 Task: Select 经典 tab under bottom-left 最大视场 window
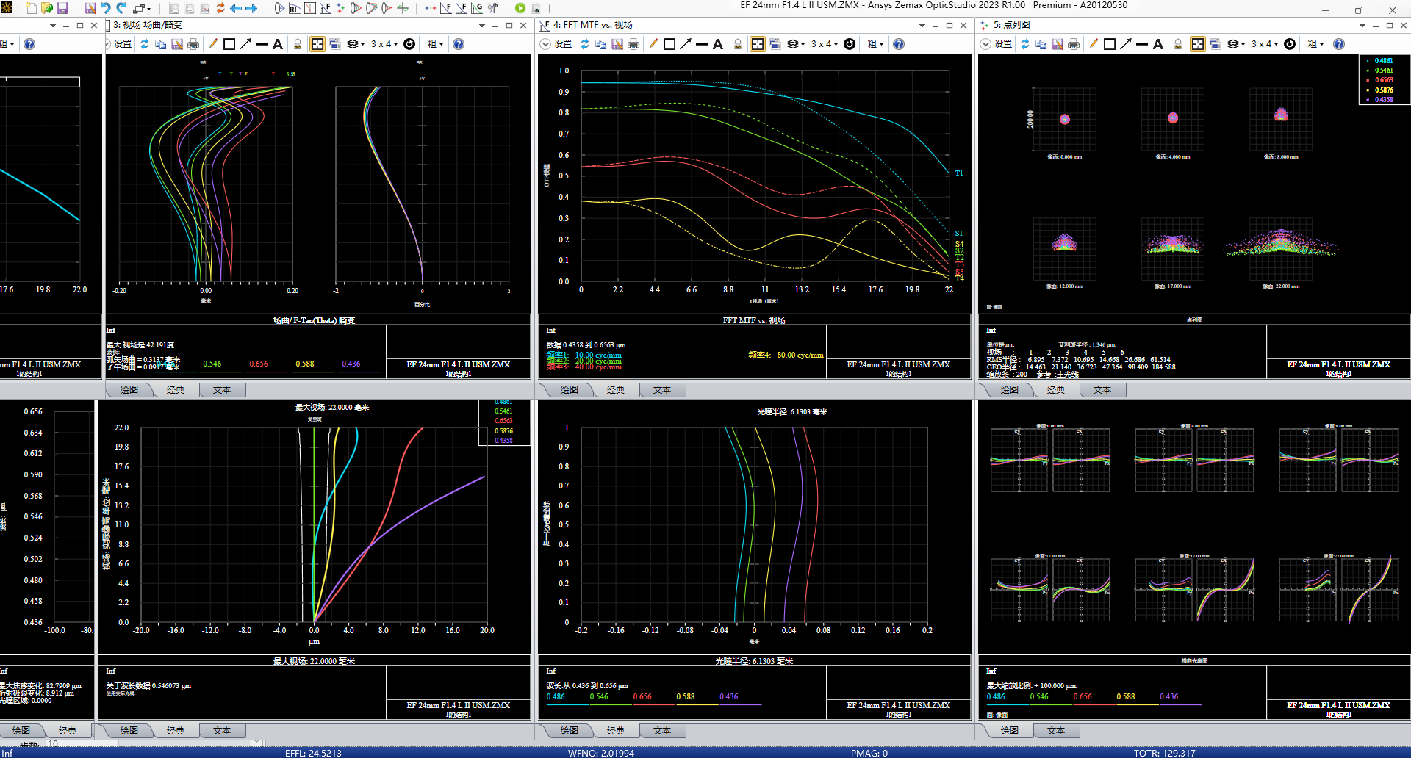point(176,731)
